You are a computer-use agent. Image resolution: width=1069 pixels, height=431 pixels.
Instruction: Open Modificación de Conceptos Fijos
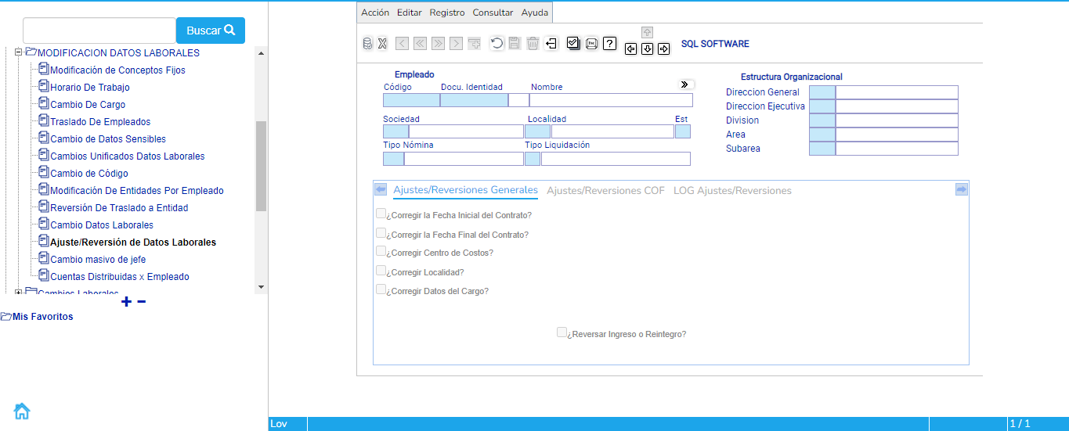pos(117,70)
